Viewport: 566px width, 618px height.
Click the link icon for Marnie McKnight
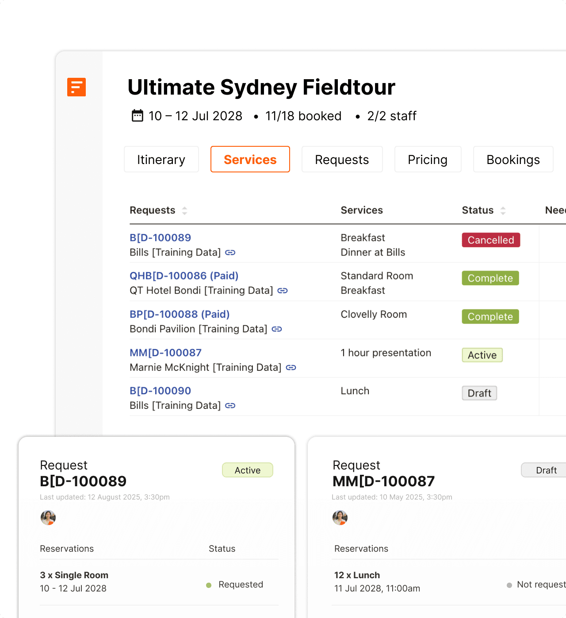coord(291,367)
